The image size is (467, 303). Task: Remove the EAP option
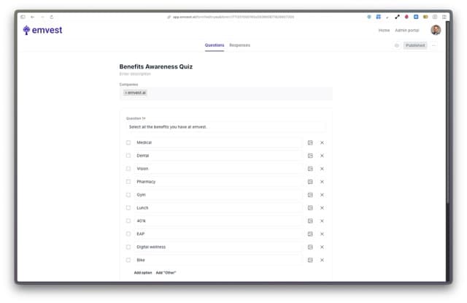(322, 234)
